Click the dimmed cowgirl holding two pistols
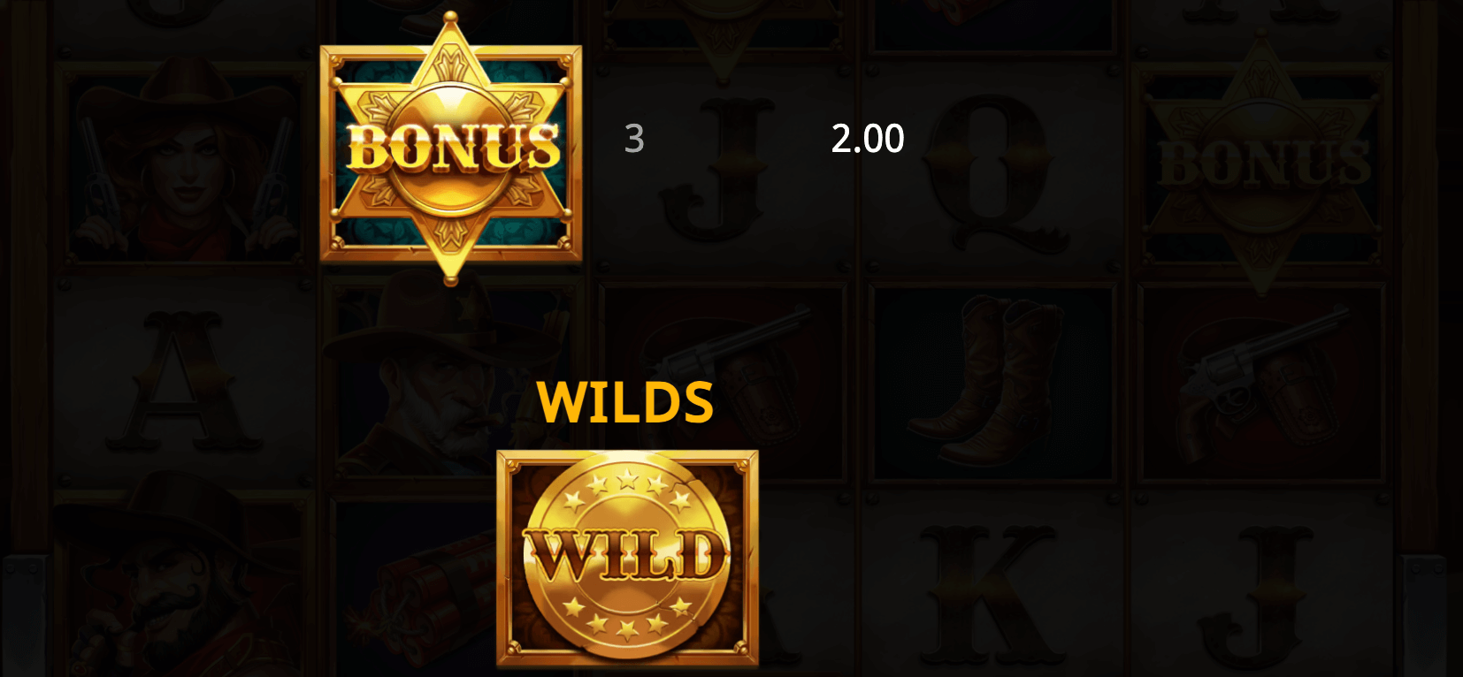Image resolution: width=1463 pixels, height=677 pixels. (186, 164)
